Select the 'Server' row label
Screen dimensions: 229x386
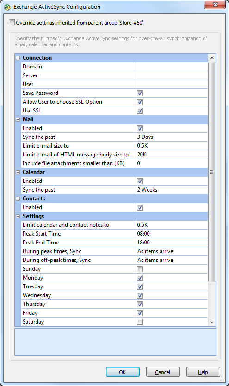click(30, 75)
